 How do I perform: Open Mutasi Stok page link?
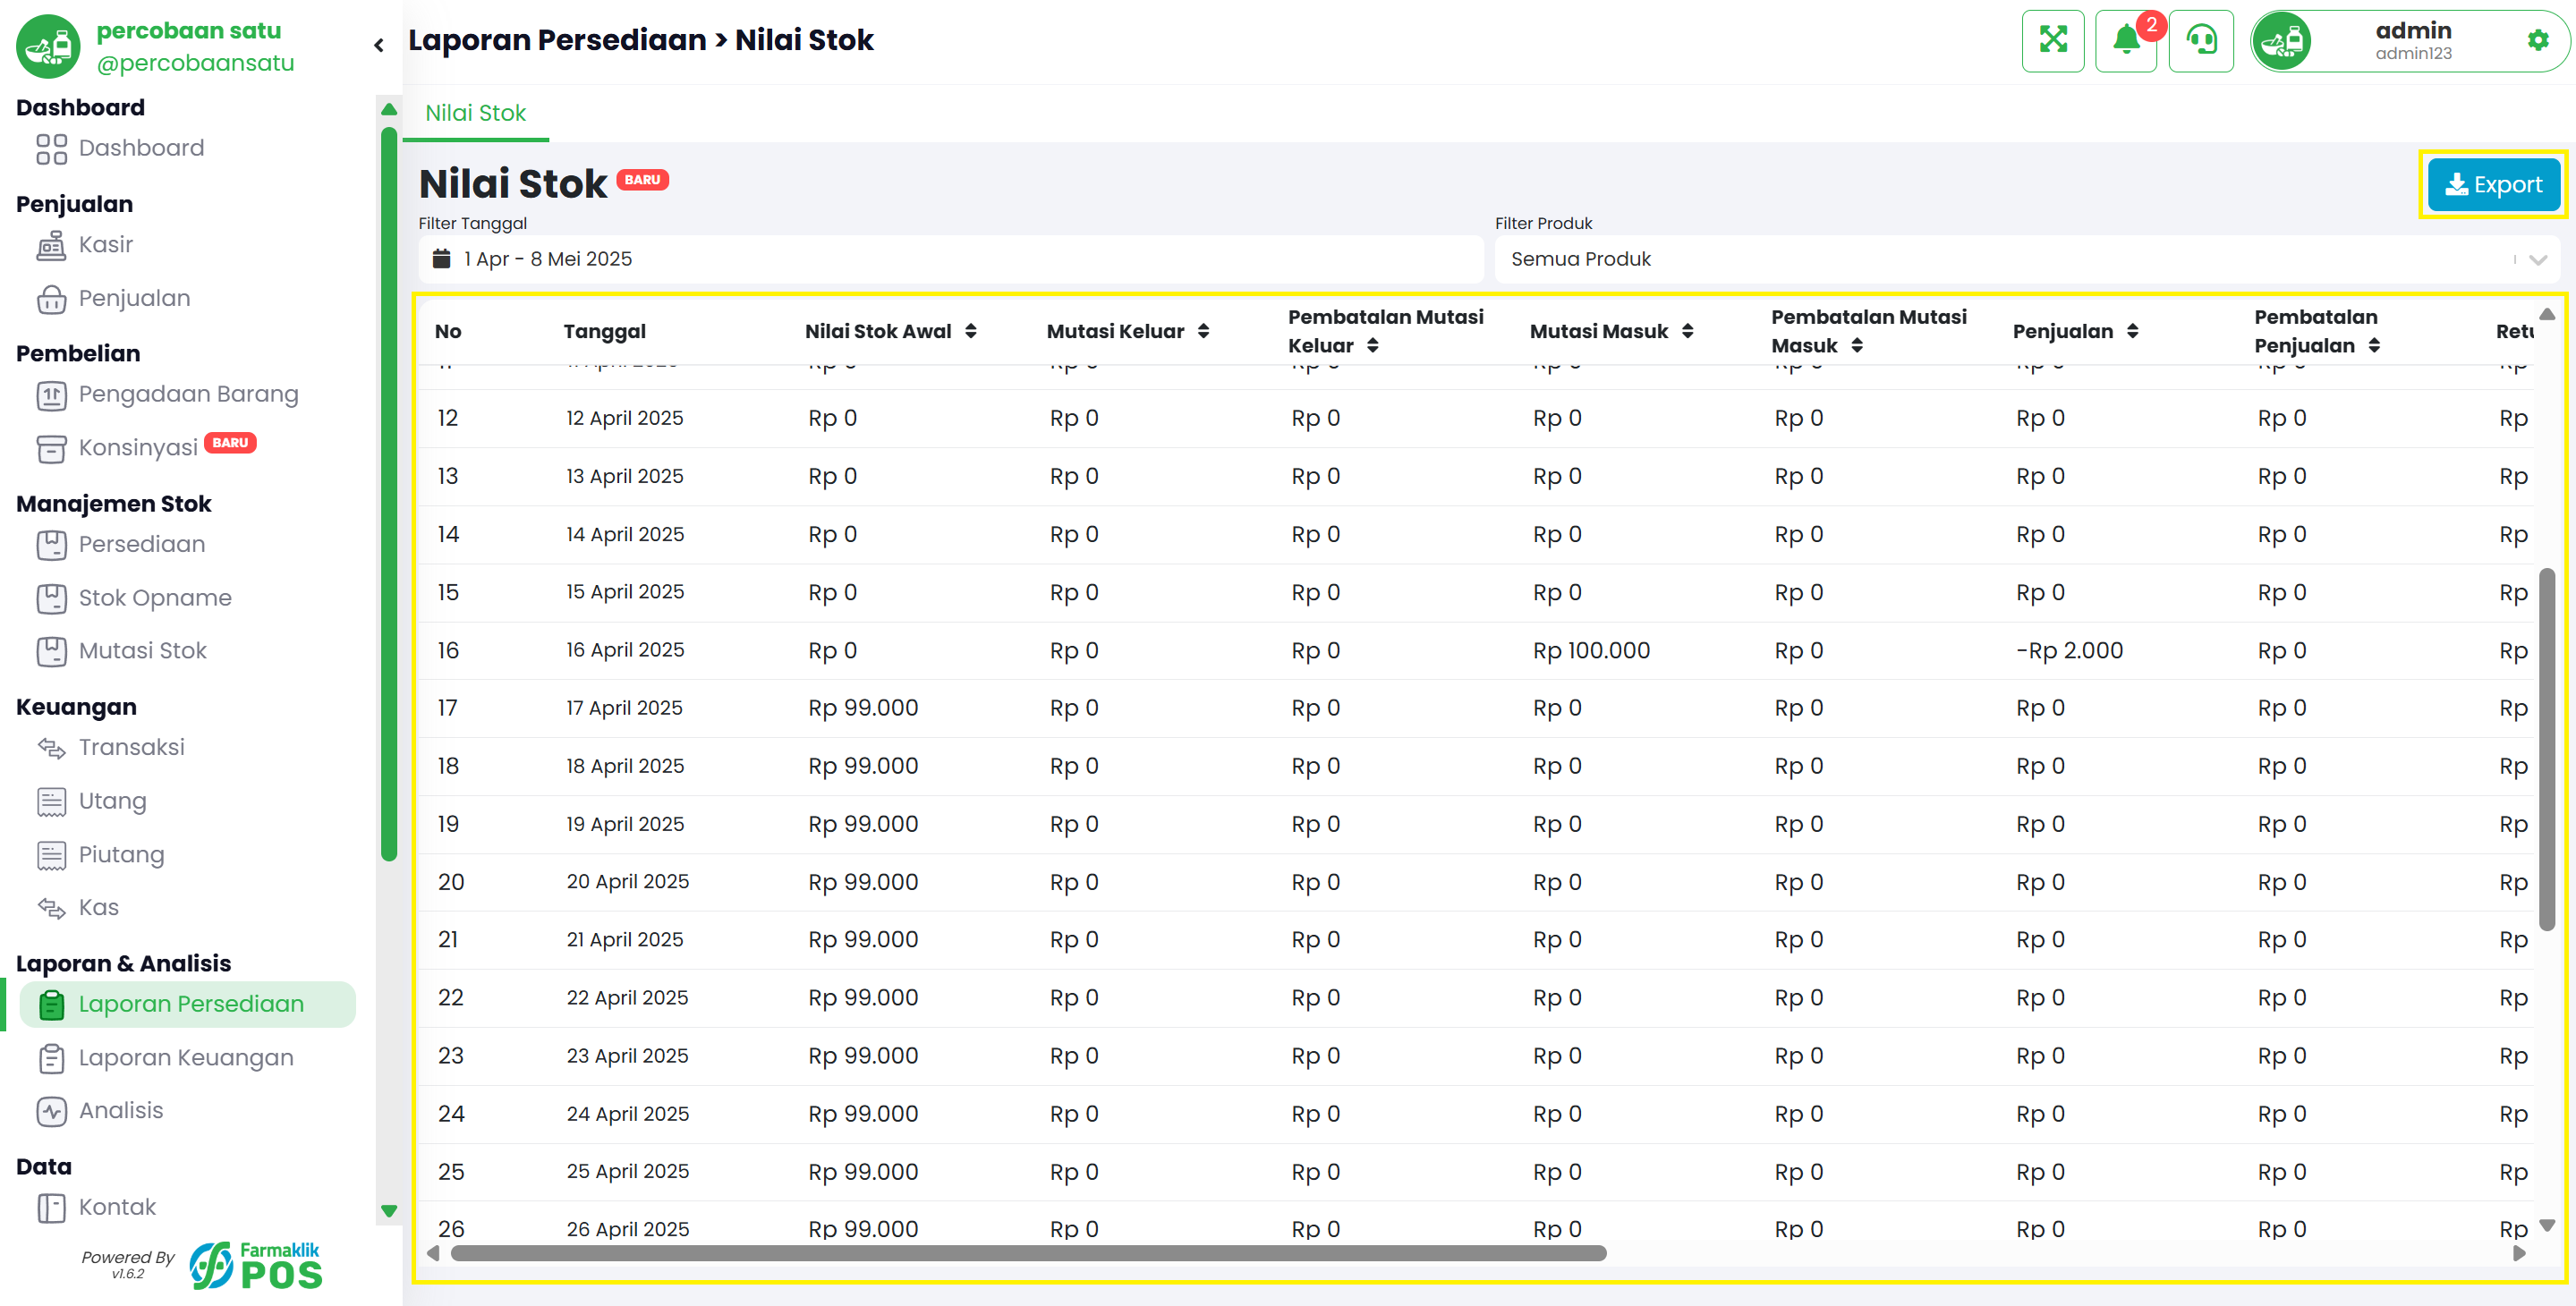143,651
